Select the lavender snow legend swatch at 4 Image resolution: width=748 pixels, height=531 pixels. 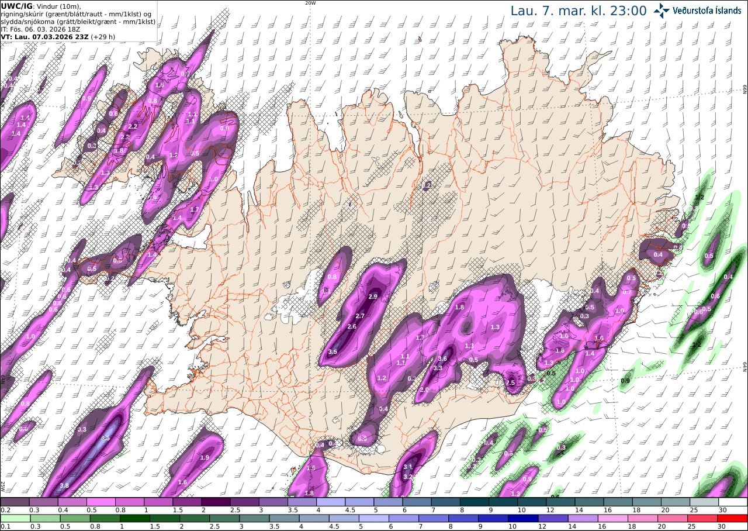(x=331, y=502)
